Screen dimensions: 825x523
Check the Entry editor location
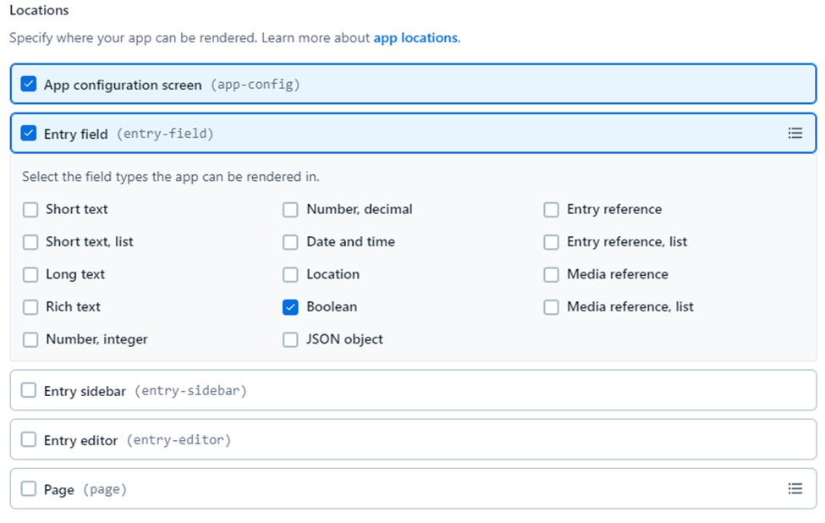[x=29, y=439]
